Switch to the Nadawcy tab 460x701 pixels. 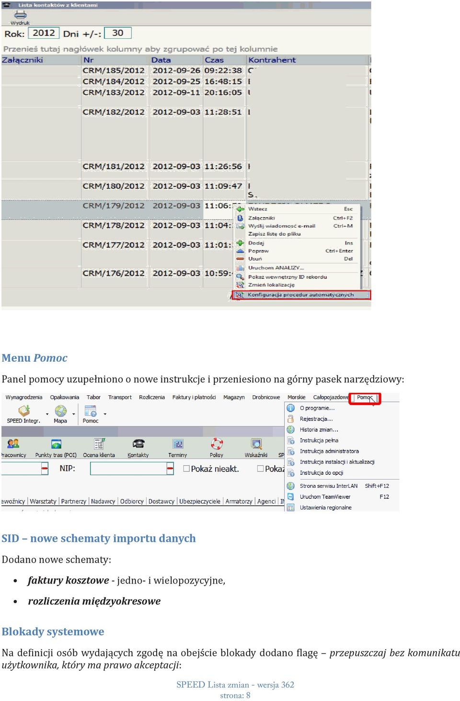(x=103, y=501)
